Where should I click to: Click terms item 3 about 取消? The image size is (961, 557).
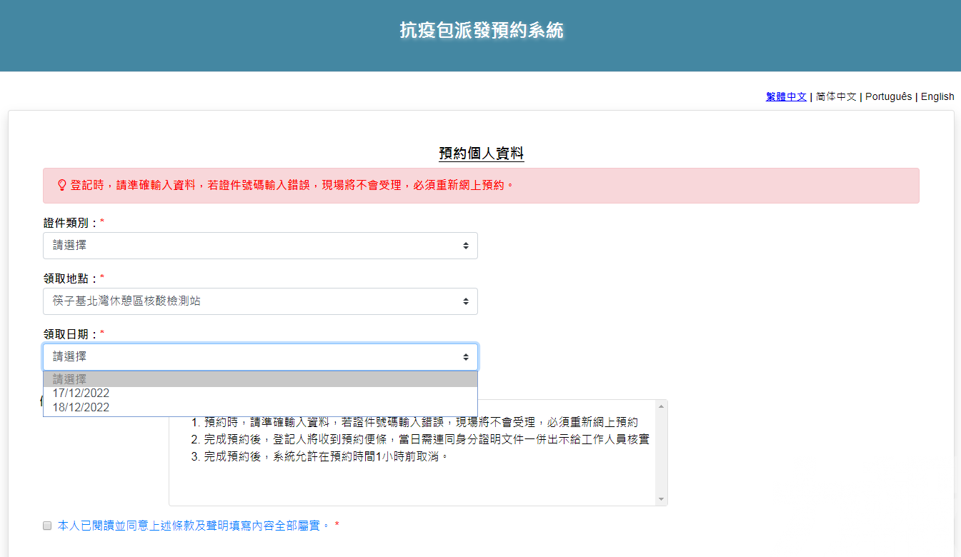pos(320,456)
